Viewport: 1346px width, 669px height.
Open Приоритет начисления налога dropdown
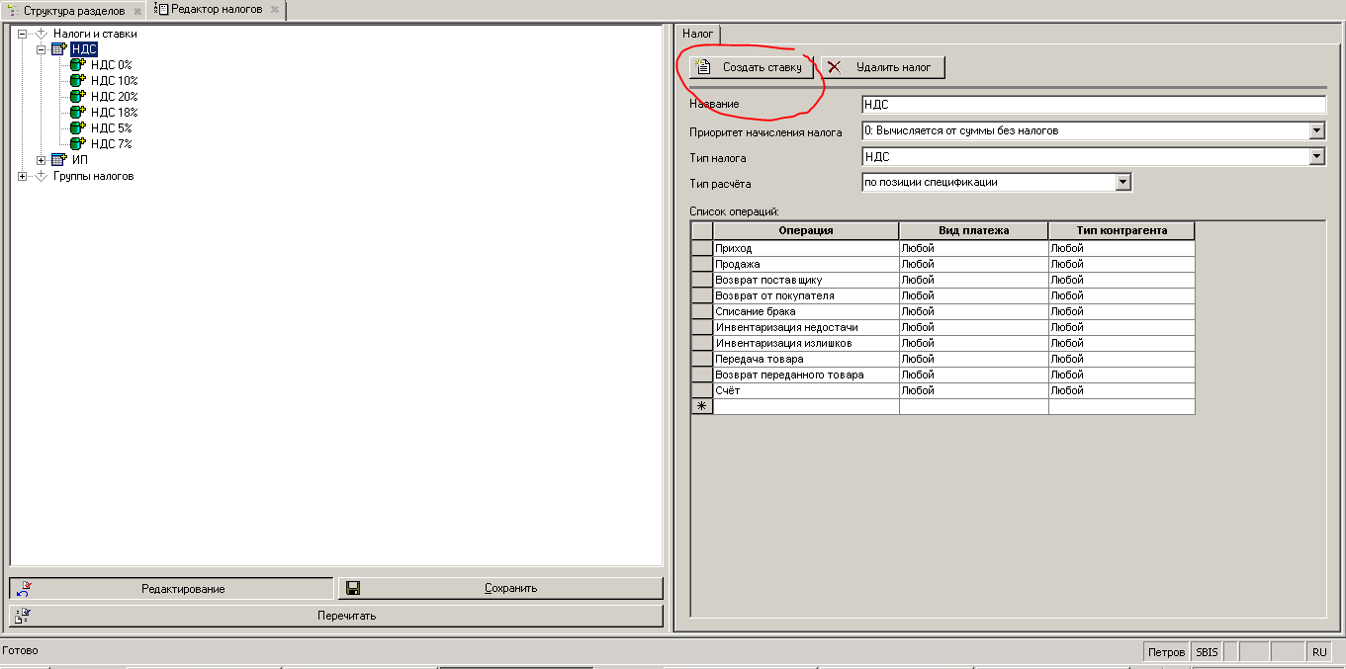coord(1316,130)
